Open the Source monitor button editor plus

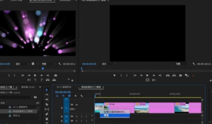(72, 81)
